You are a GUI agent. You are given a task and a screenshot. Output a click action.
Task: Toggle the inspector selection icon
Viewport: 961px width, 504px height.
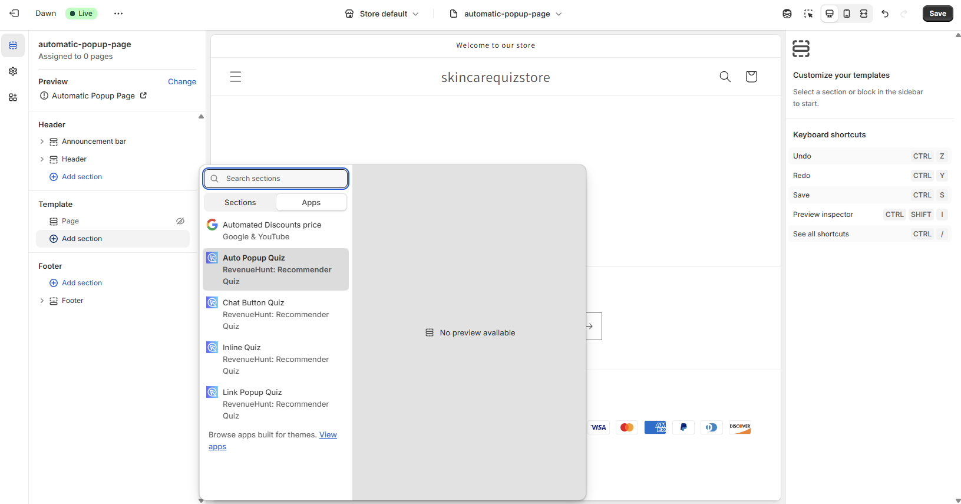click(808, 14)
